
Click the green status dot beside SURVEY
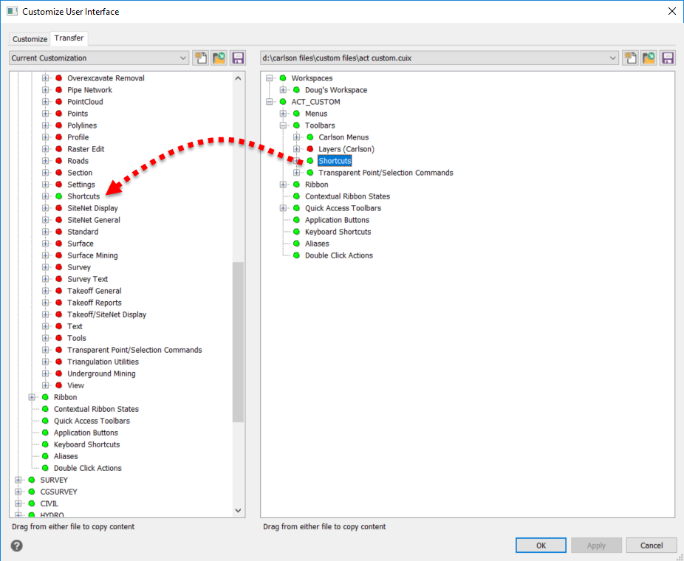[32, 480]
